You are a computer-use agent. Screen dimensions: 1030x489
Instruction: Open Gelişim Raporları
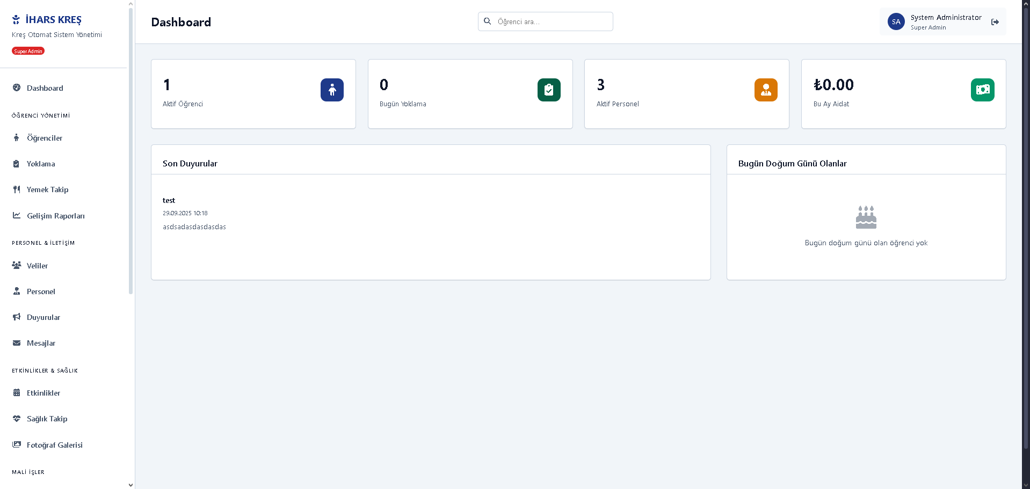[55, 216]
